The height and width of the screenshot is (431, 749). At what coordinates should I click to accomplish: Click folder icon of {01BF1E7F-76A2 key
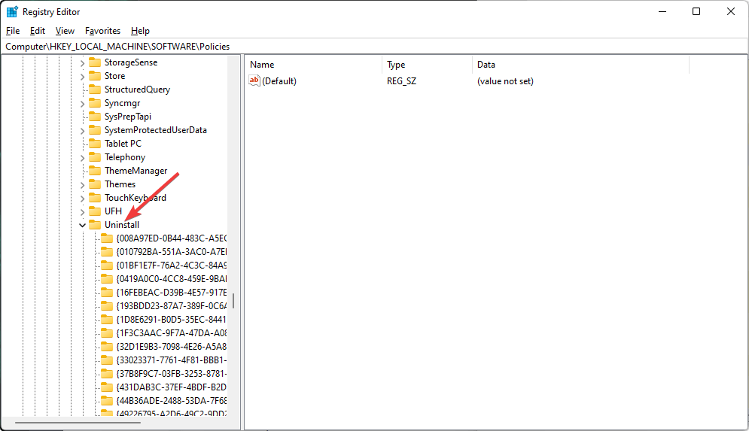tap(107, 266)
